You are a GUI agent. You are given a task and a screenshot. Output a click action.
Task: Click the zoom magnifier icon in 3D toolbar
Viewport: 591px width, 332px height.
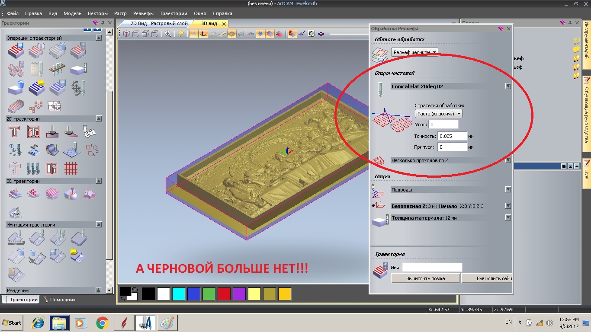point(168,34)
